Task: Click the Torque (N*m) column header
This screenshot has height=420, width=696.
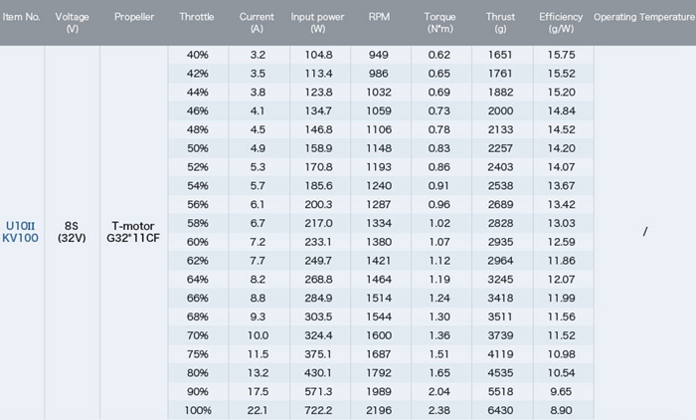Action: 439,23
